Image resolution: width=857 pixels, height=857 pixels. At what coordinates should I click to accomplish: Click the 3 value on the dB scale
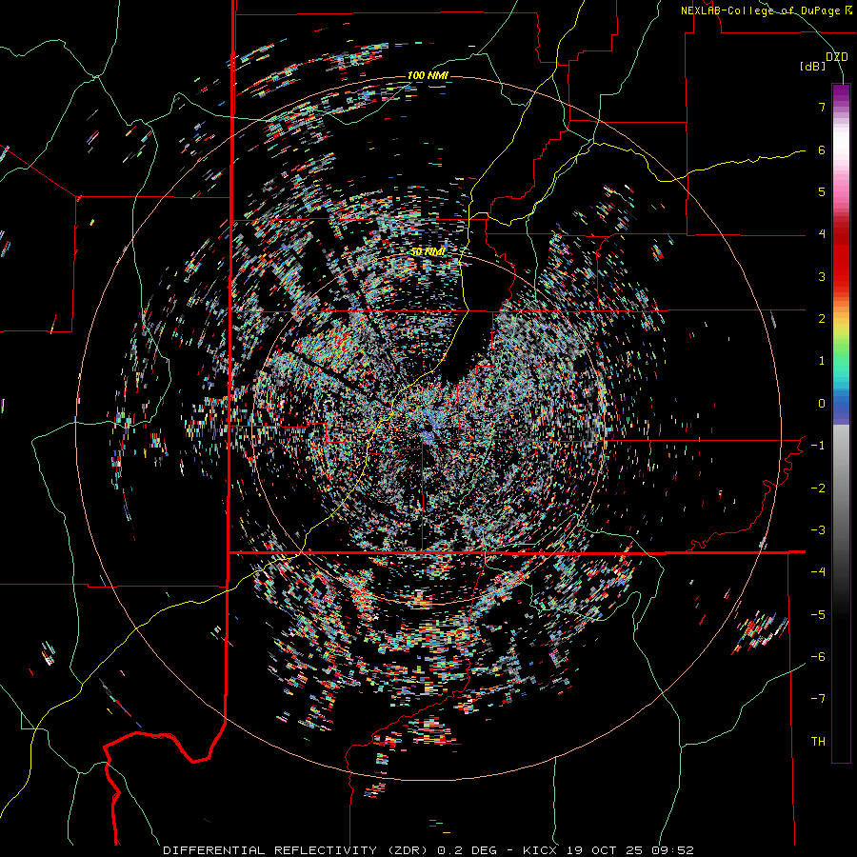822,276
